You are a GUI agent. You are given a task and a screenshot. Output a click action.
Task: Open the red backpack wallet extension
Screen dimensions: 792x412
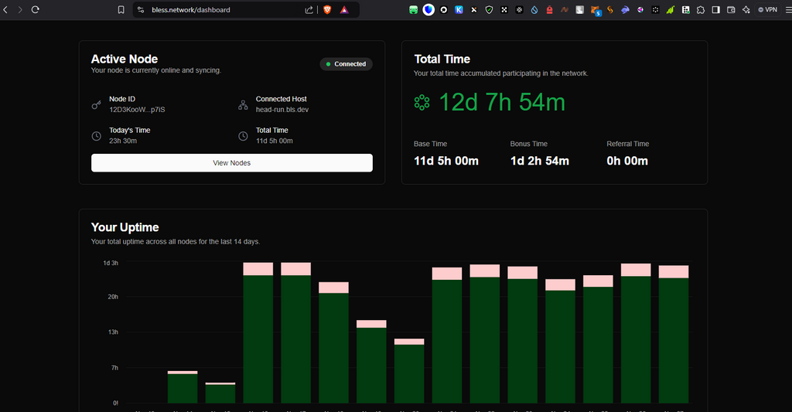coord(550,9)
